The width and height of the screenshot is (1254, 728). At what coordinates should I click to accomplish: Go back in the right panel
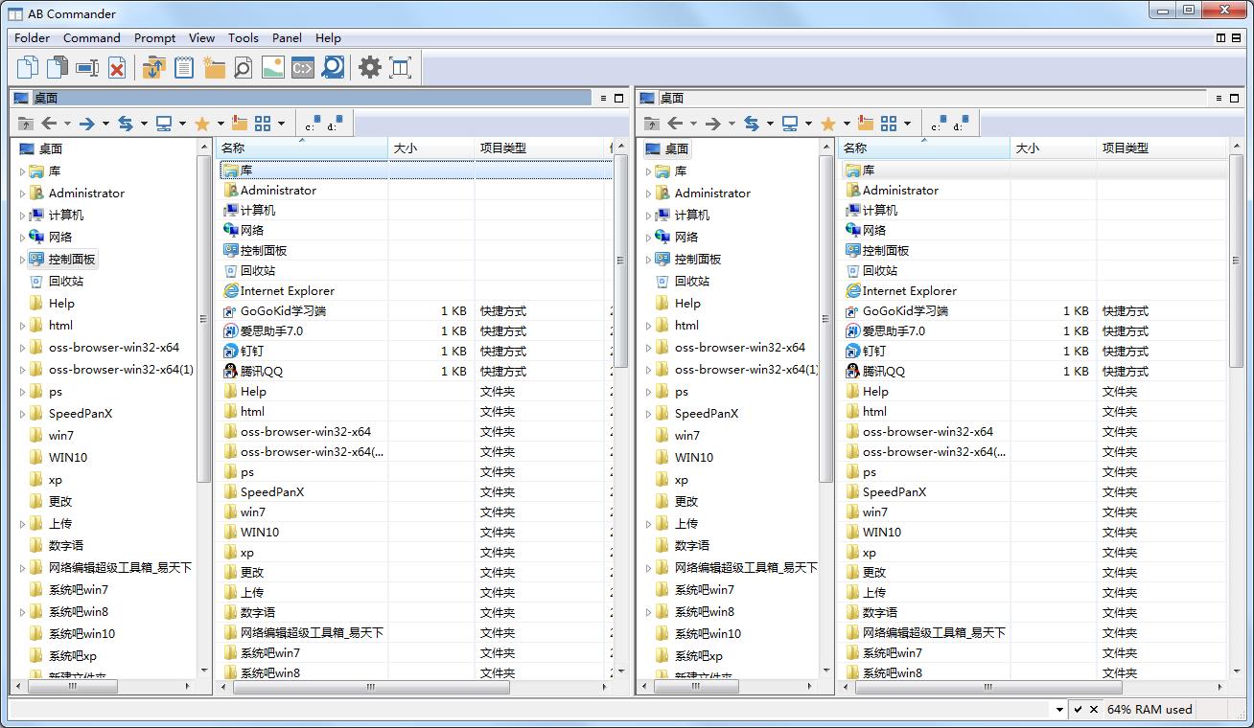click(675, 124)
